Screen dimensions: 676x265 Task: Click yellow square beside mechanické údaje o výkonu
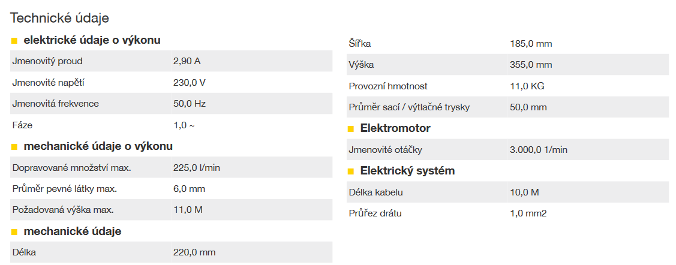14,147
